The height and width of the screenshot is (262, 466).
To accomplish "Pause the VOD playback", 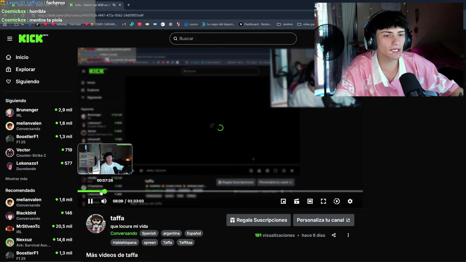I will (90, 201).
